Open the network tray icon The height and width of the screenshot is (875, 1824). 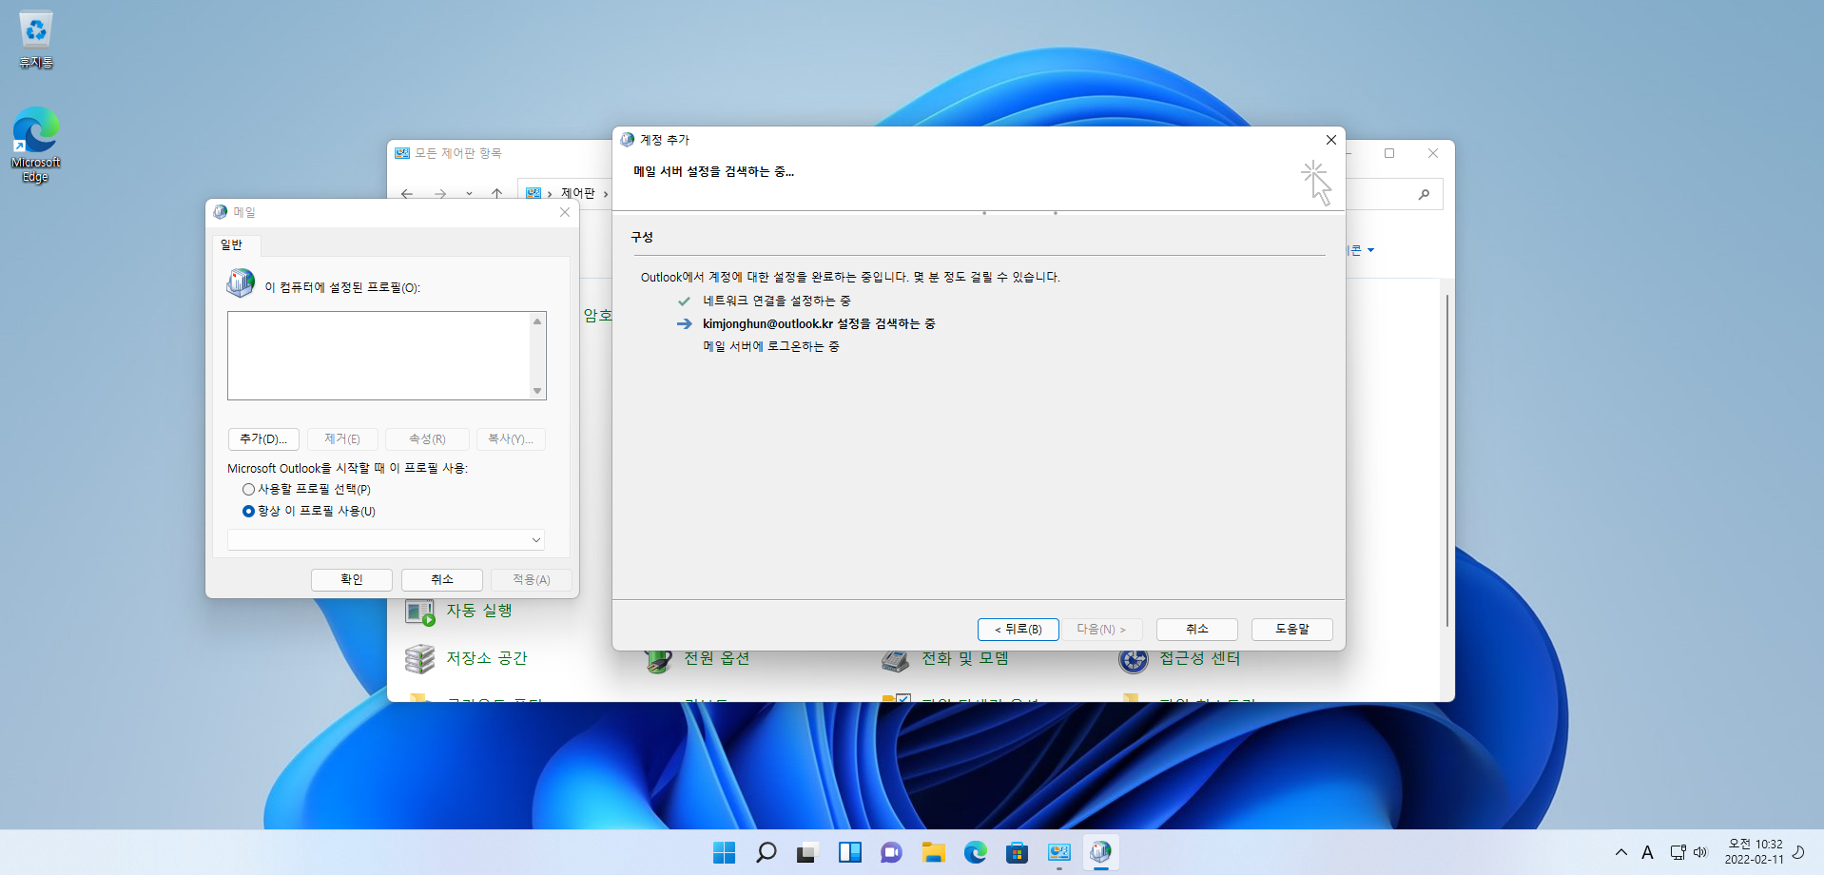[1678, 852]
